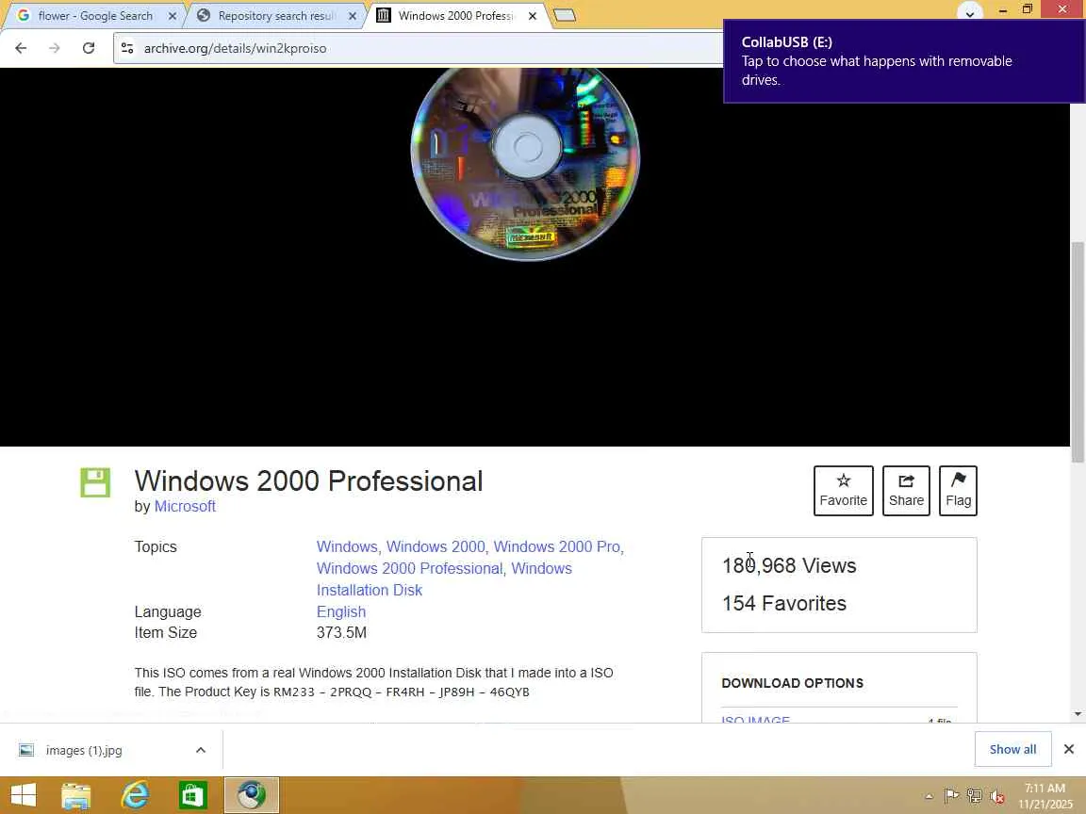Image resolution: width=1086 pixels, height=814 pixels.
Task: Click the scrollbar down arrow
Action: pyautogui.click(x=1077, y=713)
